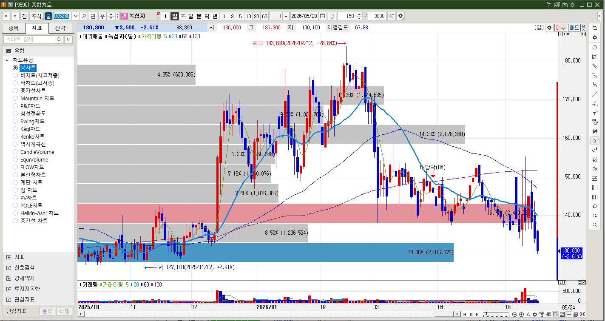Select P&F차트 radio option
This screenshot has width=605, height=321.
(x=26, y=106)
